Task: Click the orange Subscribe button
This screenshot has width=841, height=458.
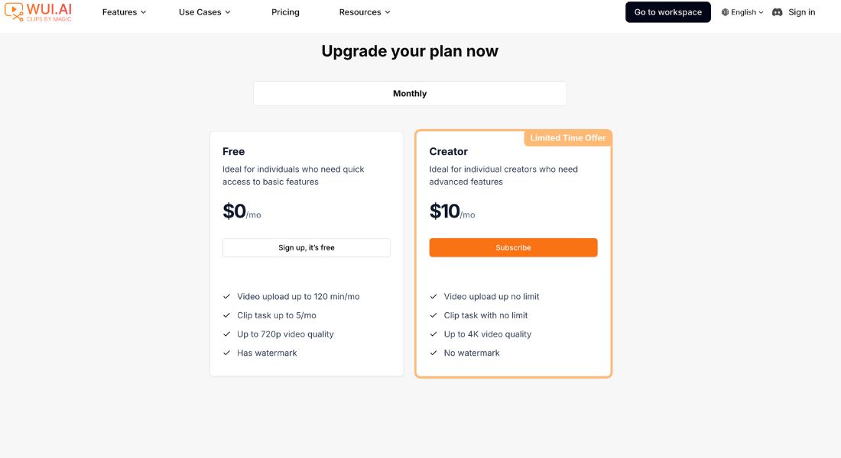Action: pyautogui.click(x=513, y=247)
